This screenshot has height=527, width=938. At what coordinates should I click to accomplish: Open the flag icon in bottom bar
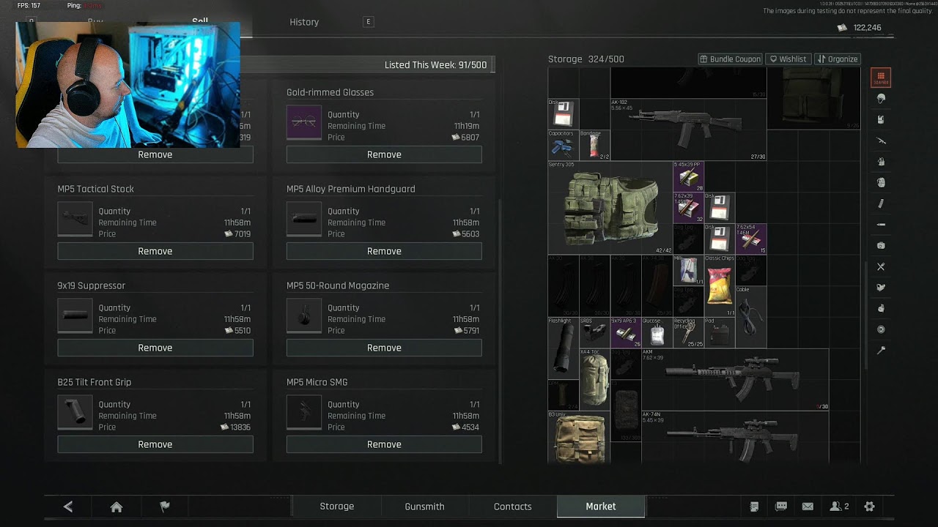(165, 507)
